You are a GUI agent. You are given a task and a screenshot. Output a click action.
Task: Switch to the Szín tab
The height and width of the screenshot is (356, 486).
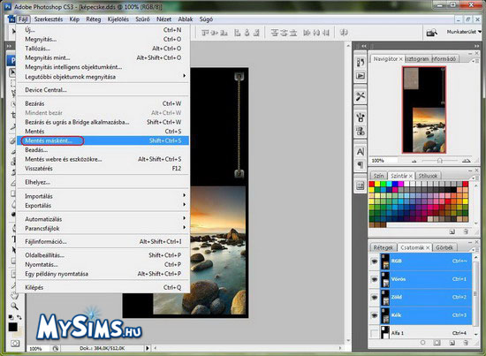pyautogui.click(x=378, y=176)
